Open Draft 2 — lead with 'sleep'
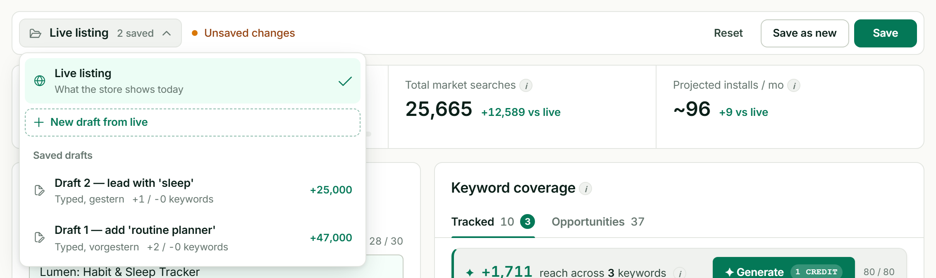936x278 pixels. 193,191
